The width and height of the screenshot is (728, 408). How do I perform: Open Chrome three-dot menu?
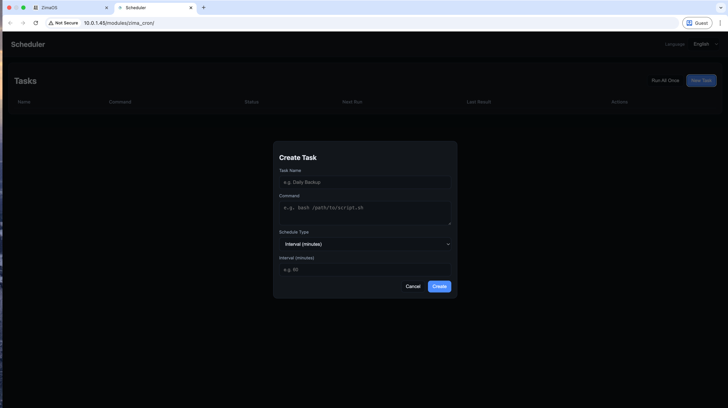720,23
